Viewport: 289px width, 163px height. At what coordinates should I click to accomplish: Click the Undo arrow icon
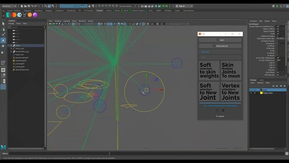click(32, 6)
